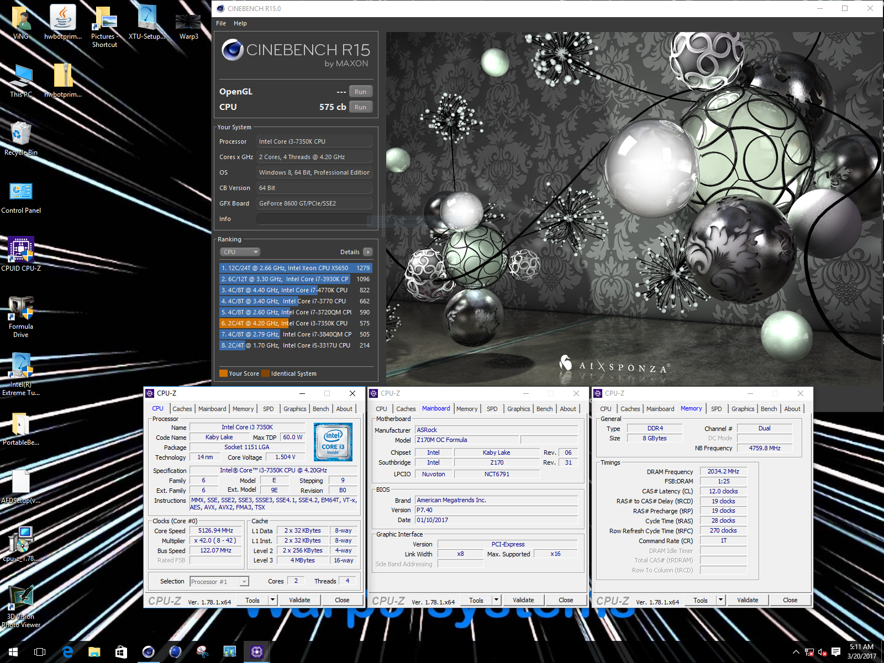Viewport: 884px width, 663px height.
Task: Open Caches tab in first CPU-Z window
Action: coord(182,409)
